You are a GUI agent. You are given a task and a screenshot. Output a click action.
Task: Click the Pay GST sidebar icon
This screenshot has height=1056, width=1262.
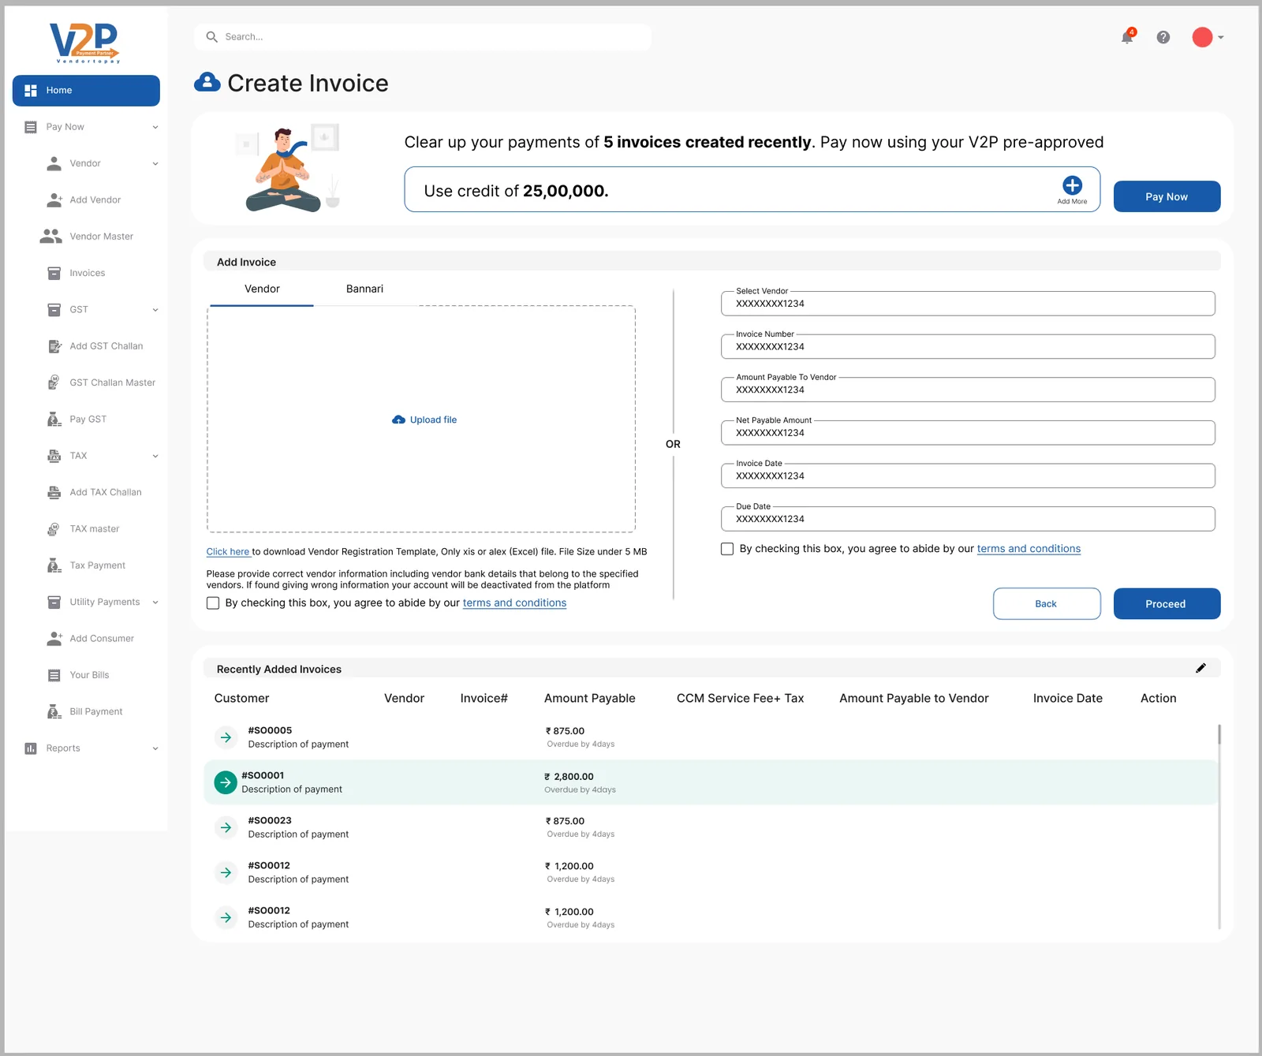(54, 420)
